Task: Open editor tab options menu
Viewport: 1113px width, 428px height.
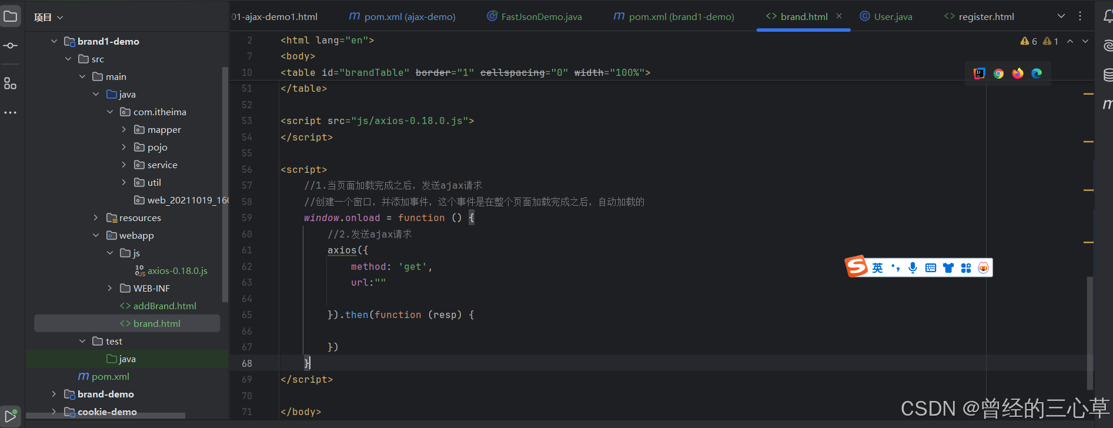Action: [x=1080, y=16]
